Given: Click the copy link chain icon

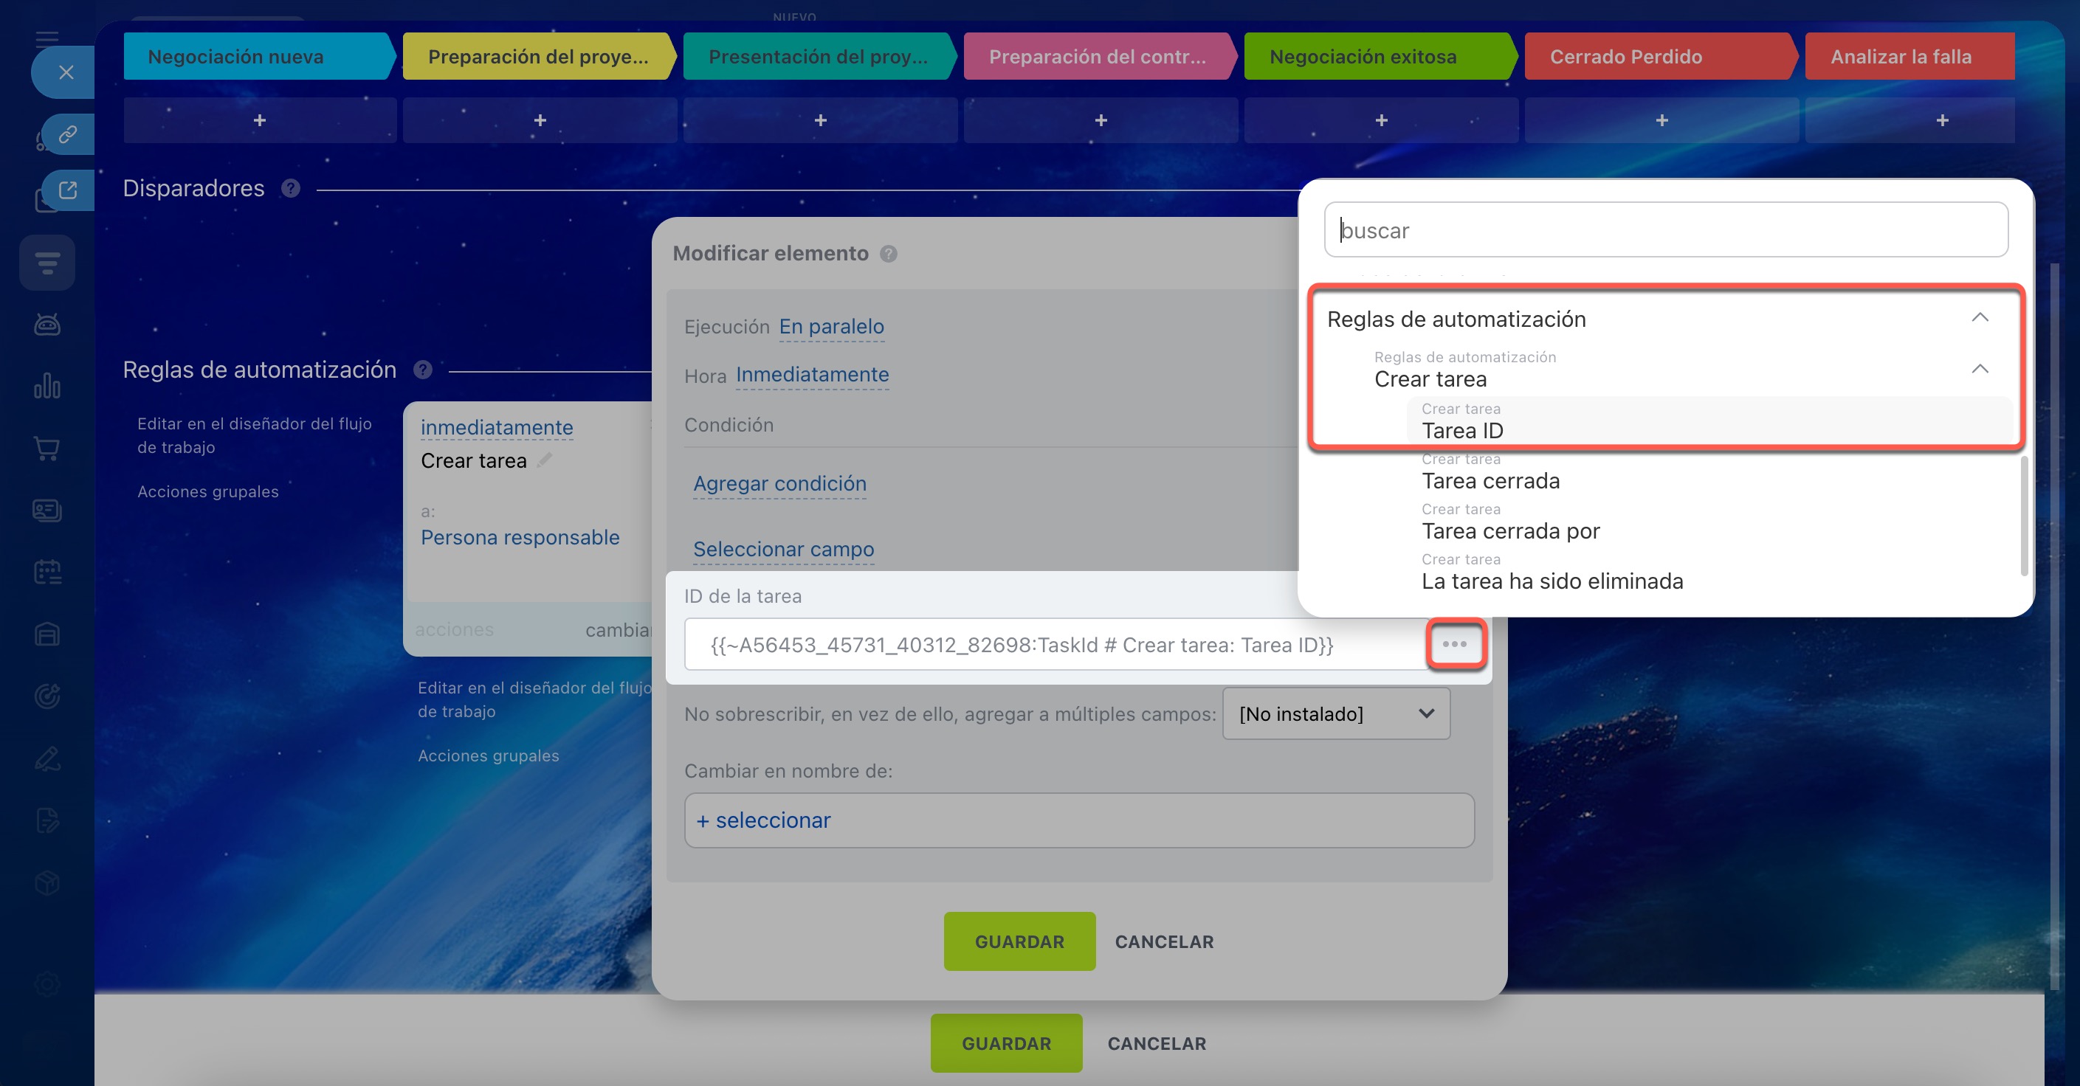Looking at the screenshot, I should (x=68, y=134).
